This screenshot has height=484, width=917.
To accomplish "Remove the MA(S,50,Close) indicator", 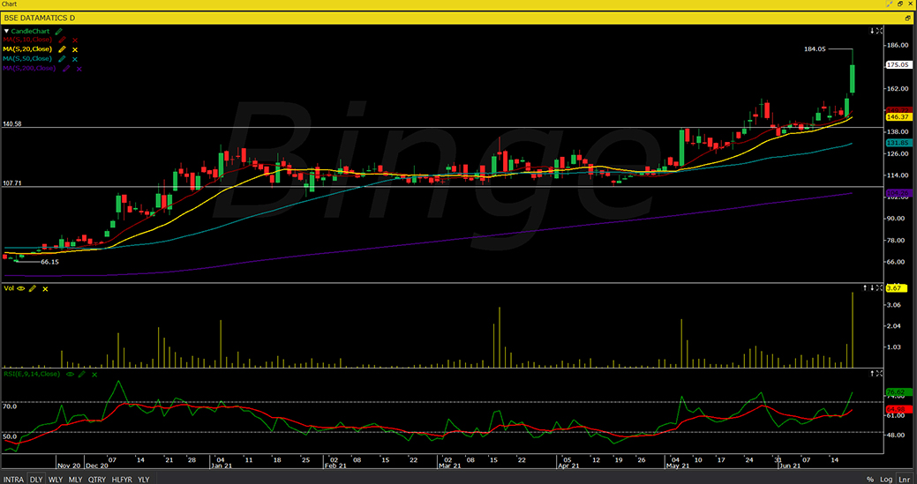I will 75,59.
